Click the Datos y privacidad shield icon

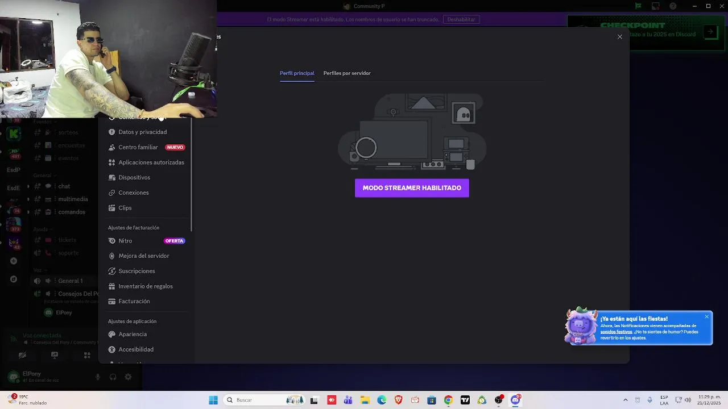pos(111,132)
